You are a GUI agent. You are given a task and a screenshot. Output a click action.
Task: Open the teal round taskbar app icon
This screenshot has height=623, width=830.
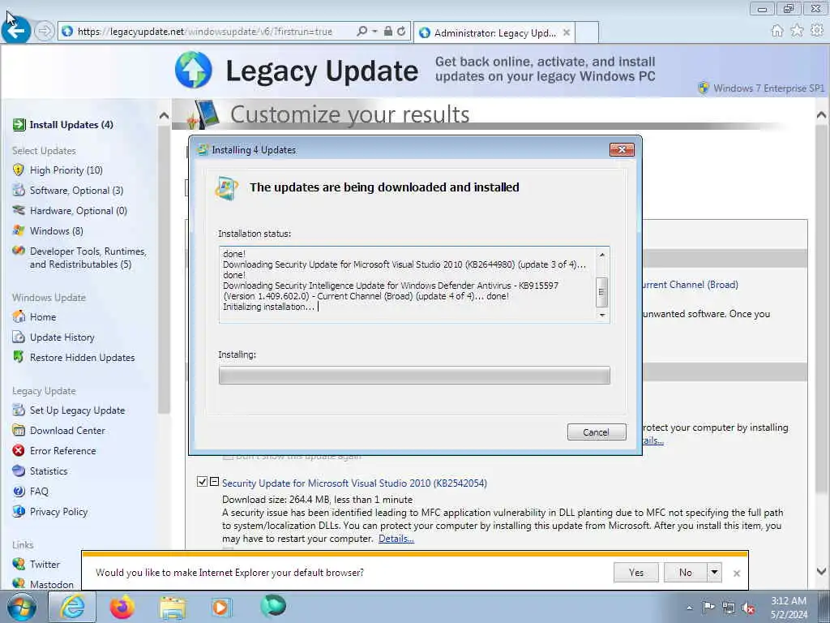[x=273, y=606]
